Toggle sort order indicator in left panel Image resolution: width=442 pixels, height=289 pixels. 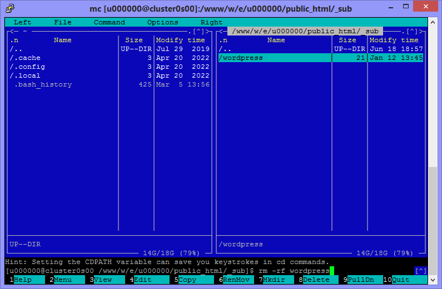click(x=14, y=40)
